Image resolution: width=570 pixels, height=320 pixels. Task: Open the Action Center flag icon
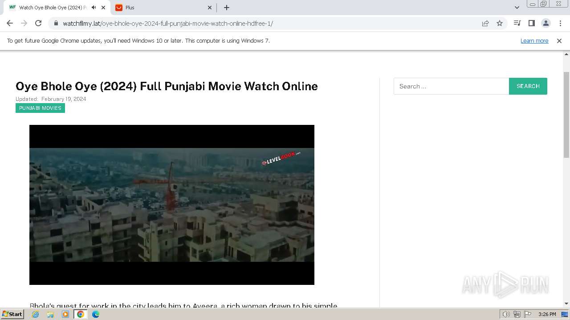coord(528,314)
